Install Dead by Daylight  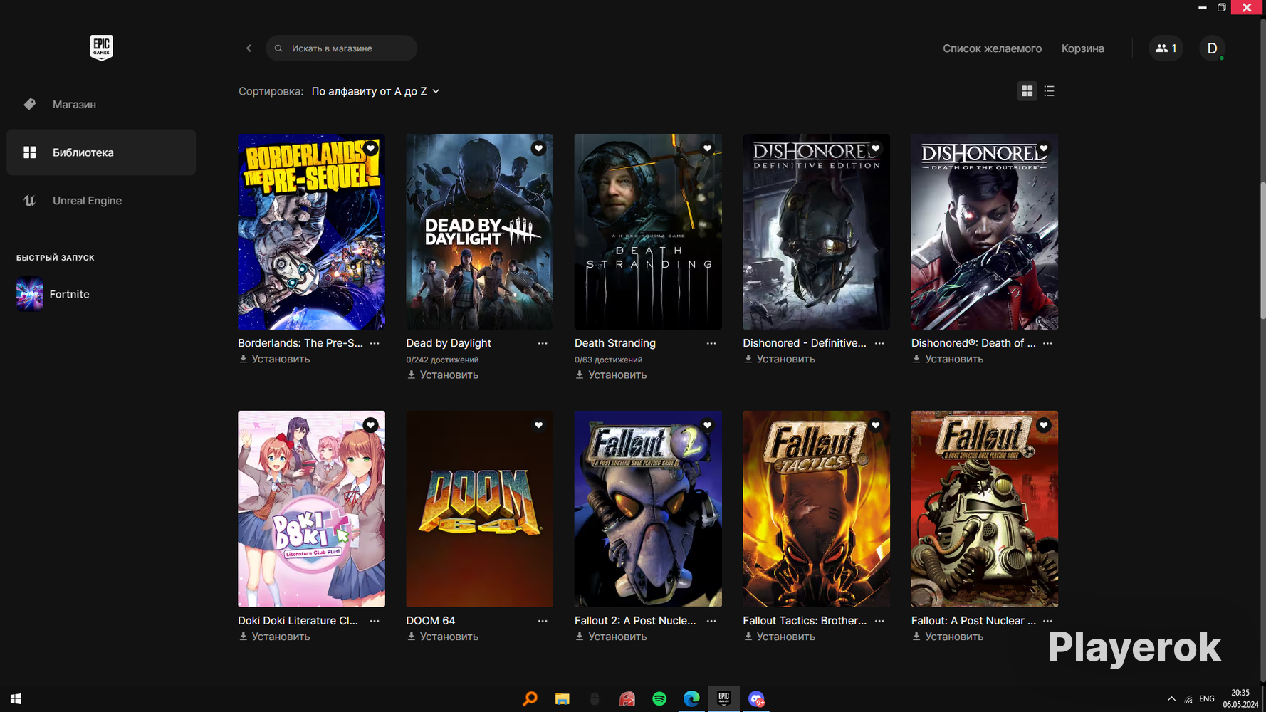tap(443, 375)
